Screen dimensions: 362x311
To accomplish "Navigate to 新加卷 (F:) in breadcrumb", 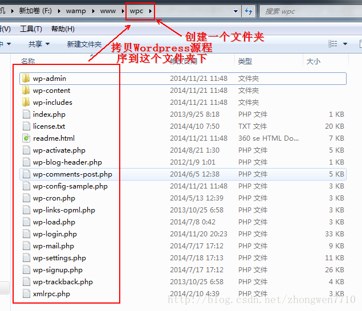I will point(35,11).
